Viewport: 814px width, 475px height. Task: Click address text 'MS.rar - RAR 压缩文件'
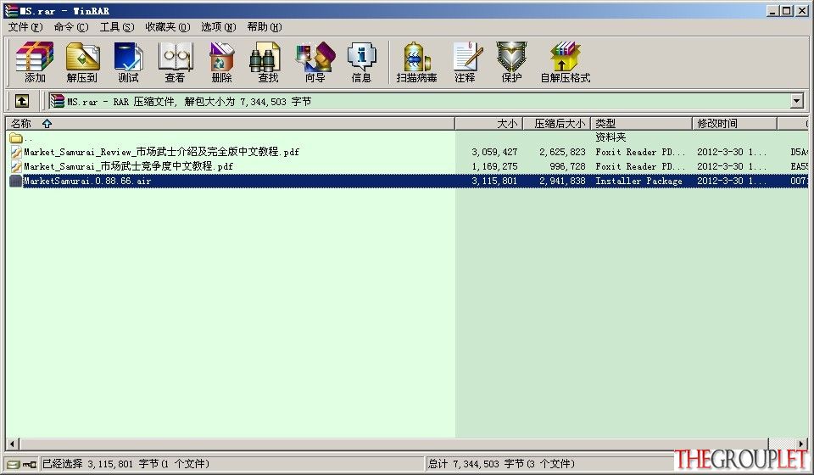(121, 102)
